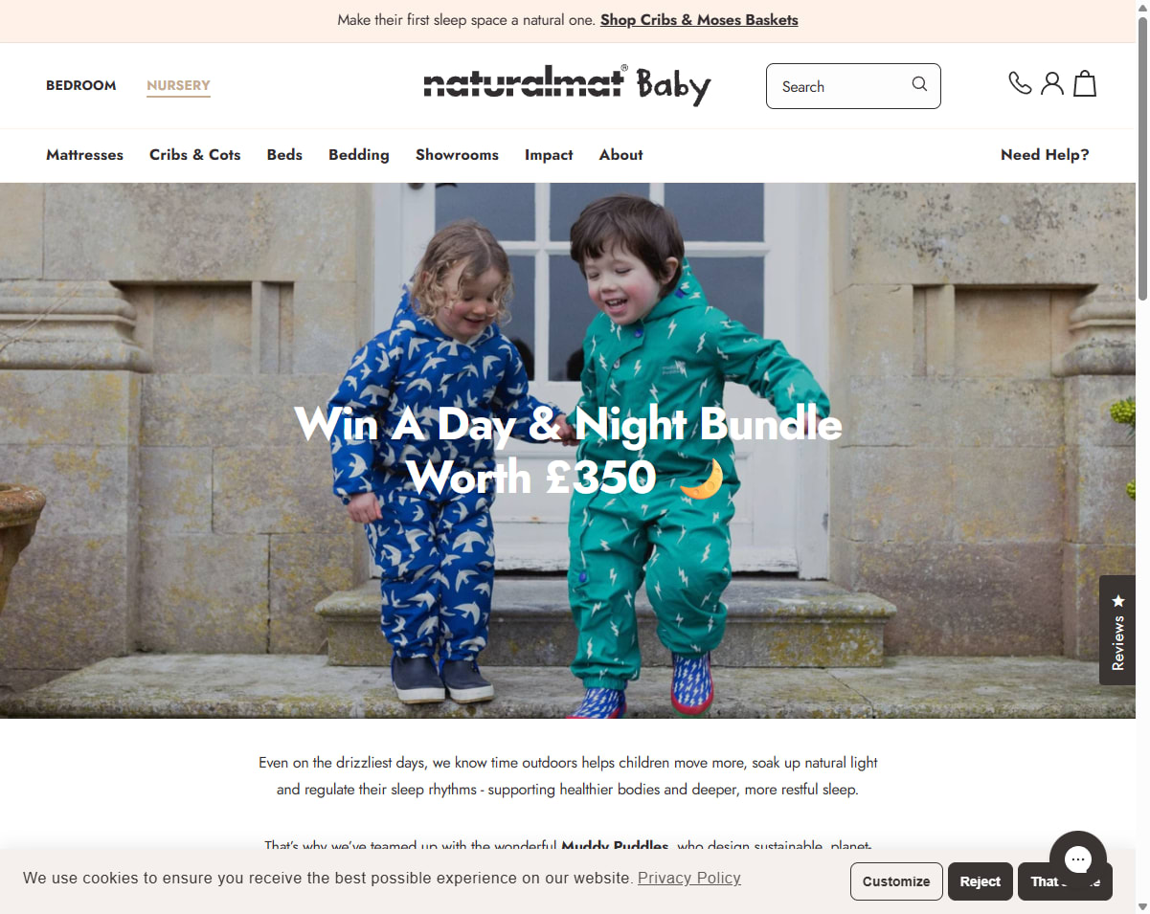Click into the Search input field
The width and height of the screenshot is (1150, 914).
(843, 86)
